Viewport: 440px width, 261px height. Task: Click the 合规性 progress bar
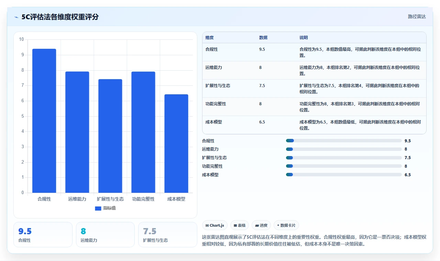tap(344, 141)
